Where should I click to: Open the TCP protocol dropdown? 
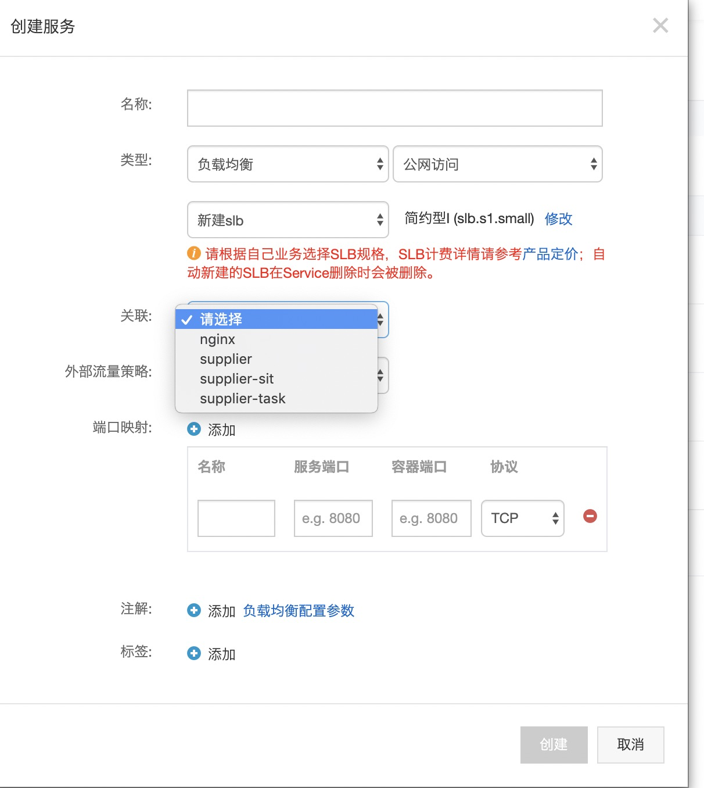point(523,518)
